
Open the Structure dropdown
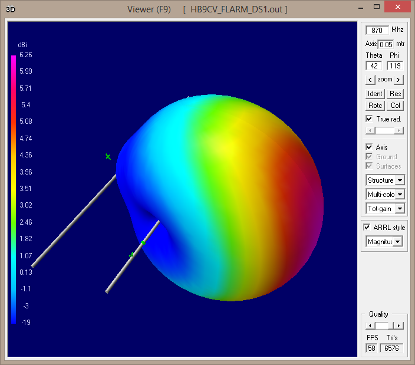click(x=400, y=180)
